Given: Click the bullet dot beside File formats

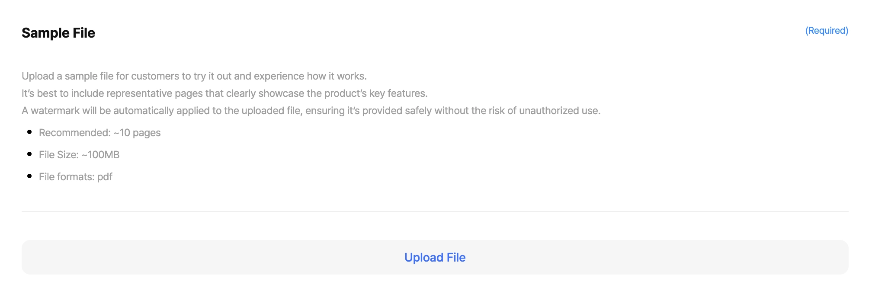Looking at the screenshot, I should (29, 176).
